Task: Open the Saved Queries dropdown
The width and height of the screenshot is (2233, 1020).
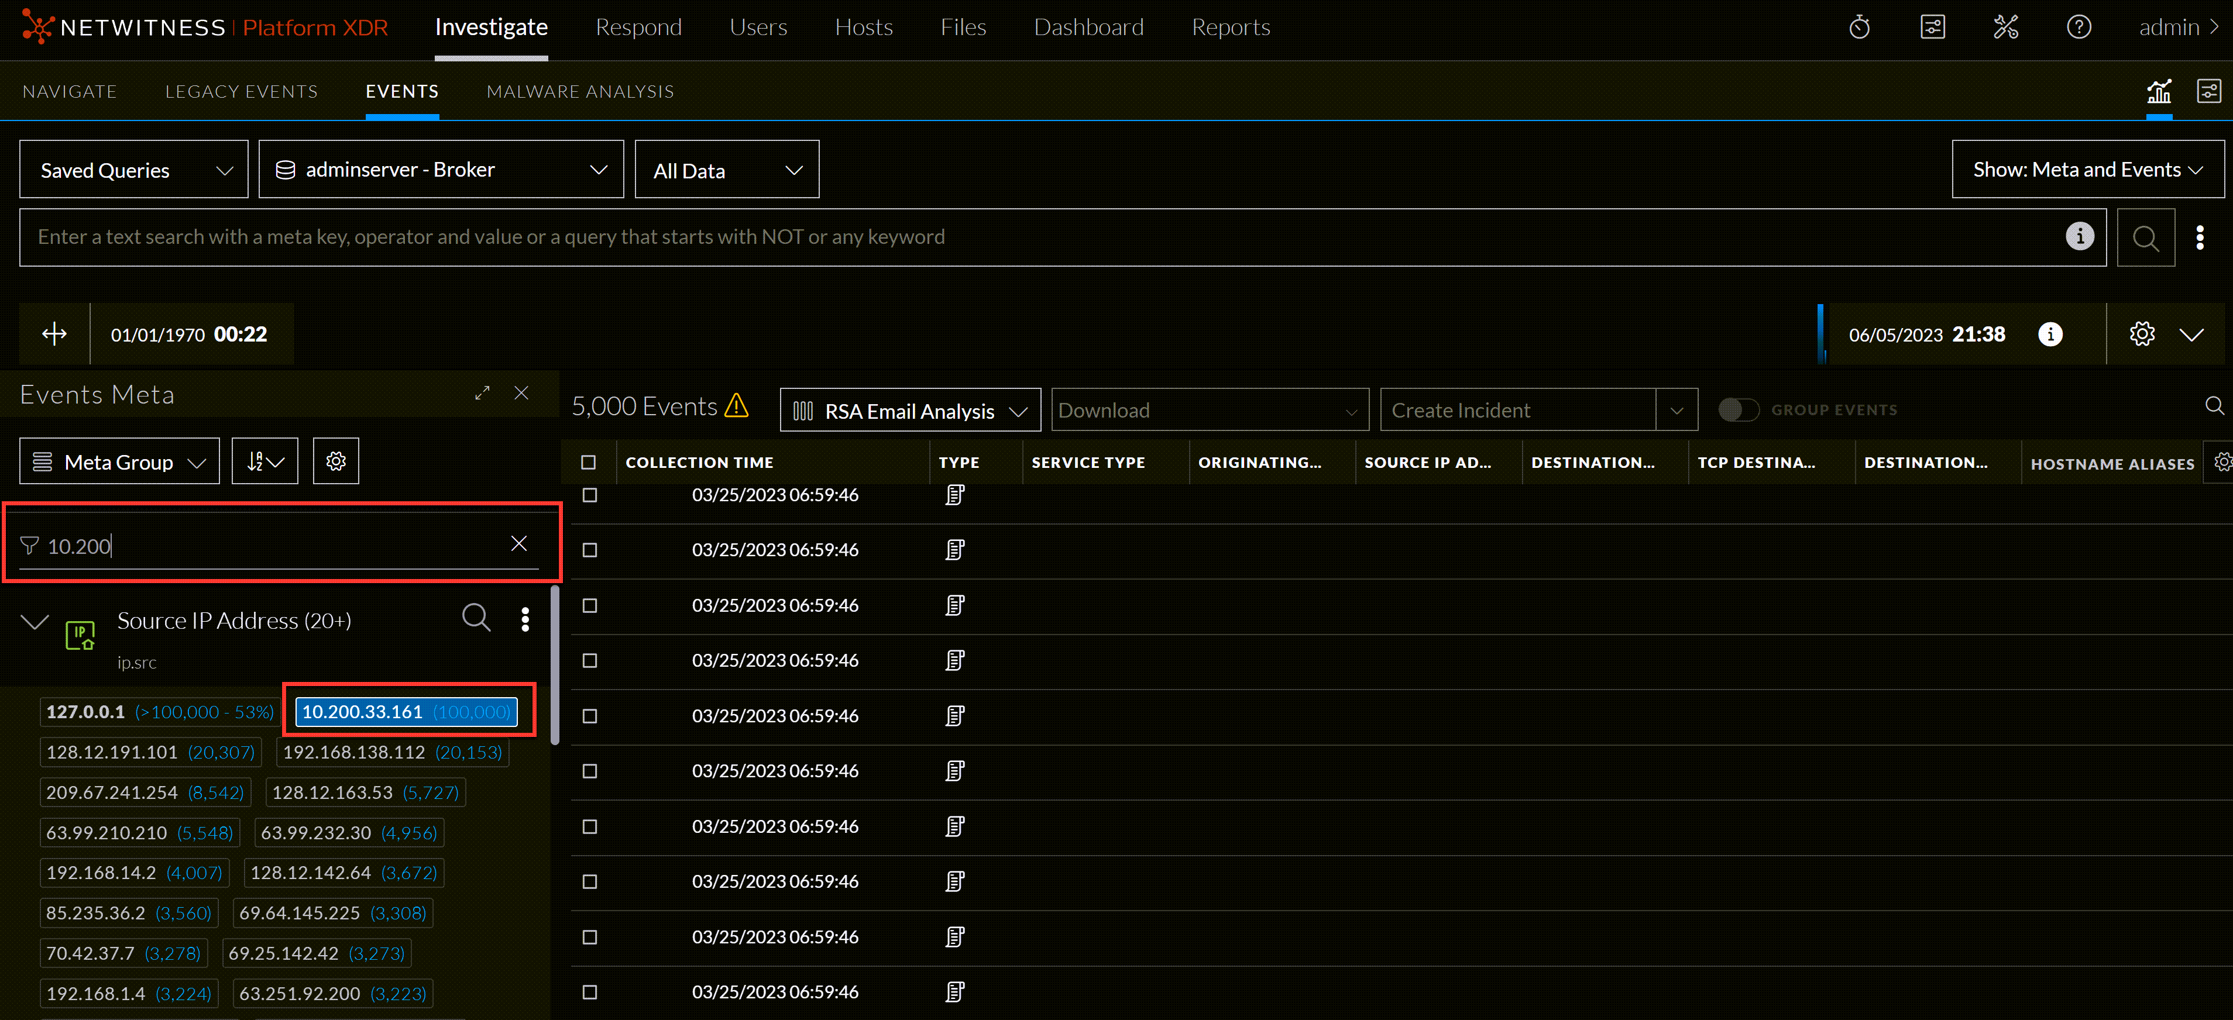Action: click(x=135, y=170)
